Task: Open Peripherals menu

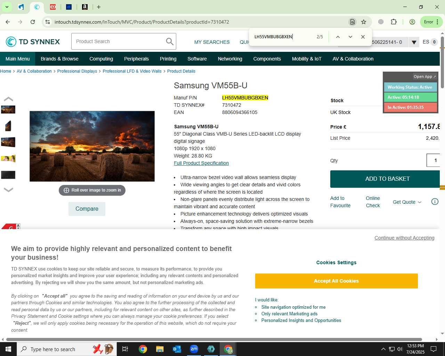Action: (x=136, y=59)
